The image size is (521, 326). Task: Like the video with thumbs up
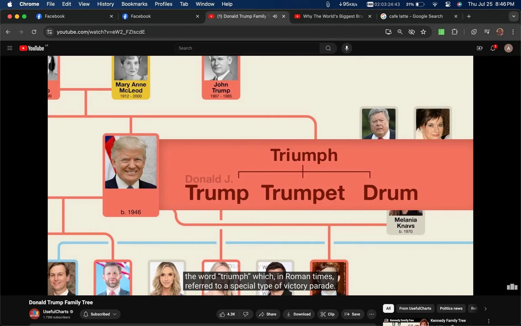pos(223,314)
